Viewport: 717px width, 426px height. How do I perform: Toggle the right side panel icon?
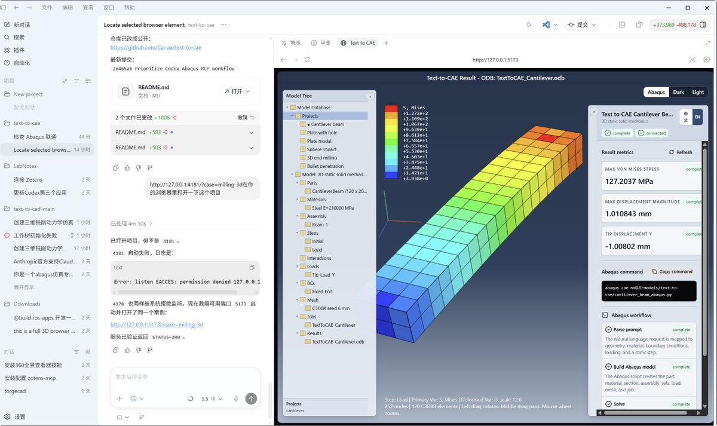703,24
